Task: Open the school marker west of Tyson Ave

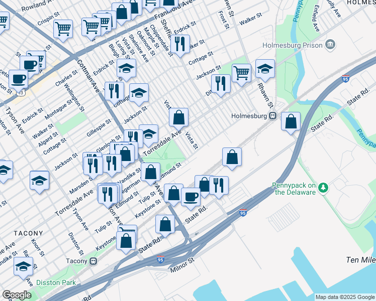Action: click(x=40, y=181)
